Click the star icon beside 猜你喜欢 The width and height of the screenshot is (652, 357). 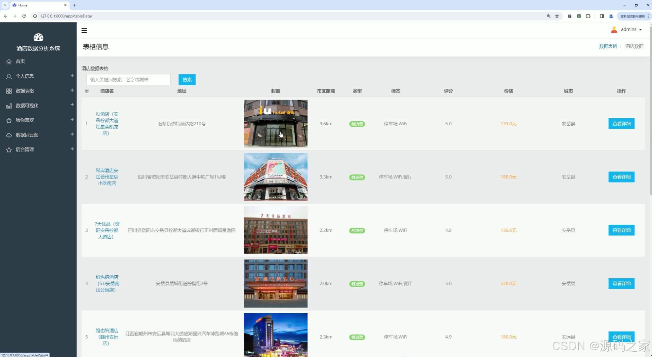pos(9,120)
